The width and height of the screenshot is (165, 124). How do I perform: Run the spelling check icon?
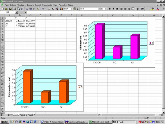point(22,9)
